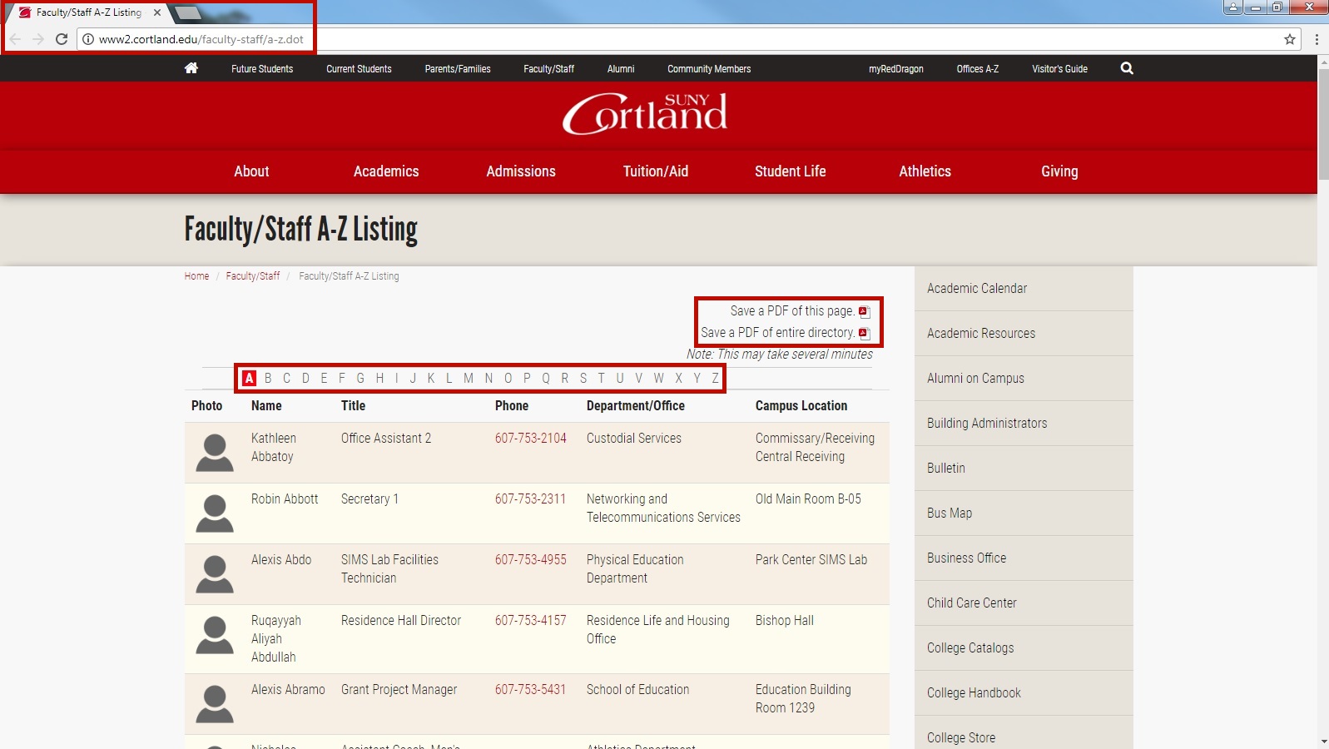Click Kathleen Abbatoy's photo placeholder
Screen dimensions: 1329x749
tap(215, 453)
